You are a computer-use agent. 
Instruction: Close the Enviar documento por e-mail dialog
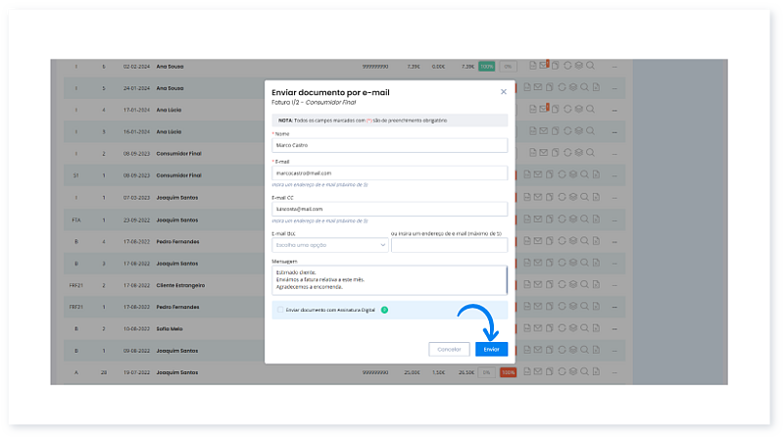point(504,91)
